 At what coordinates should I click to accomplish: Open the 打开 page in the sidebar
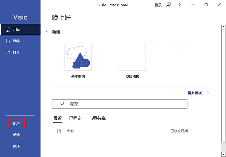20,52
